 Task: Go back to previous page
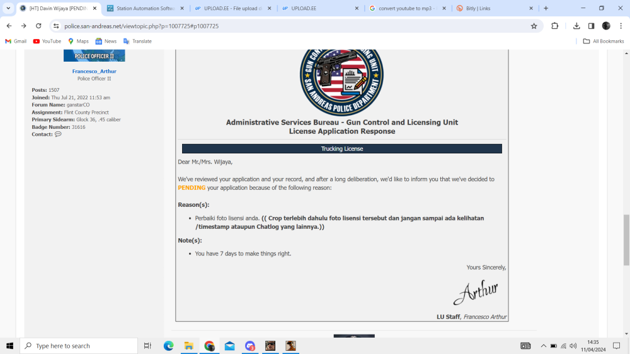(9, 26)
